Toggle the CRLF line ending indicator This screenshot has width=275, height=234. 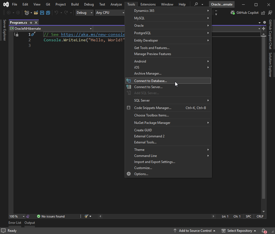click(x=260, y=216)
